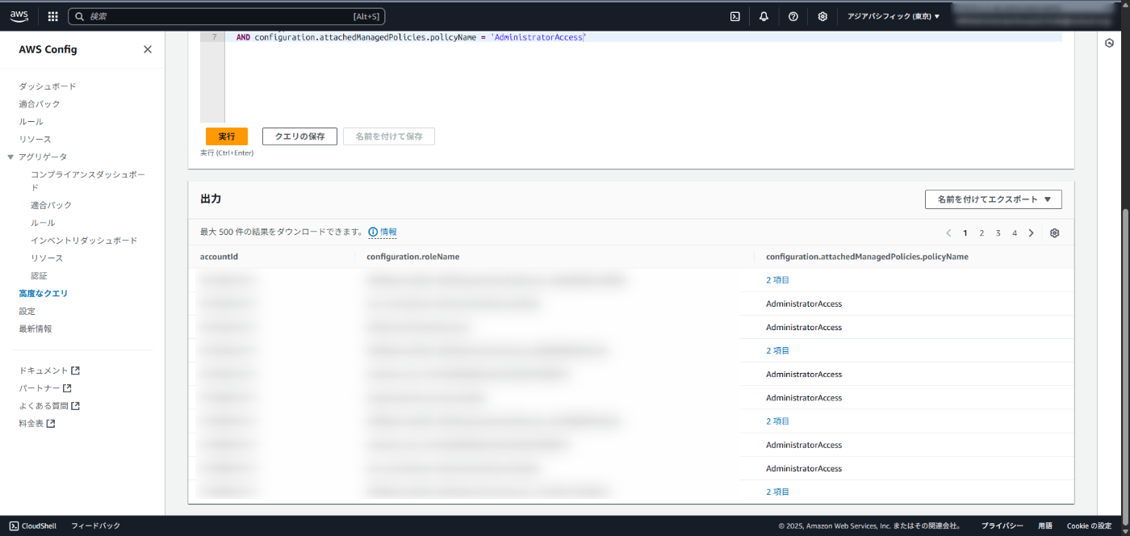The image size is (1130, 536).
Task: Open the help question mark icon
Action: click(x=793, y=16)
